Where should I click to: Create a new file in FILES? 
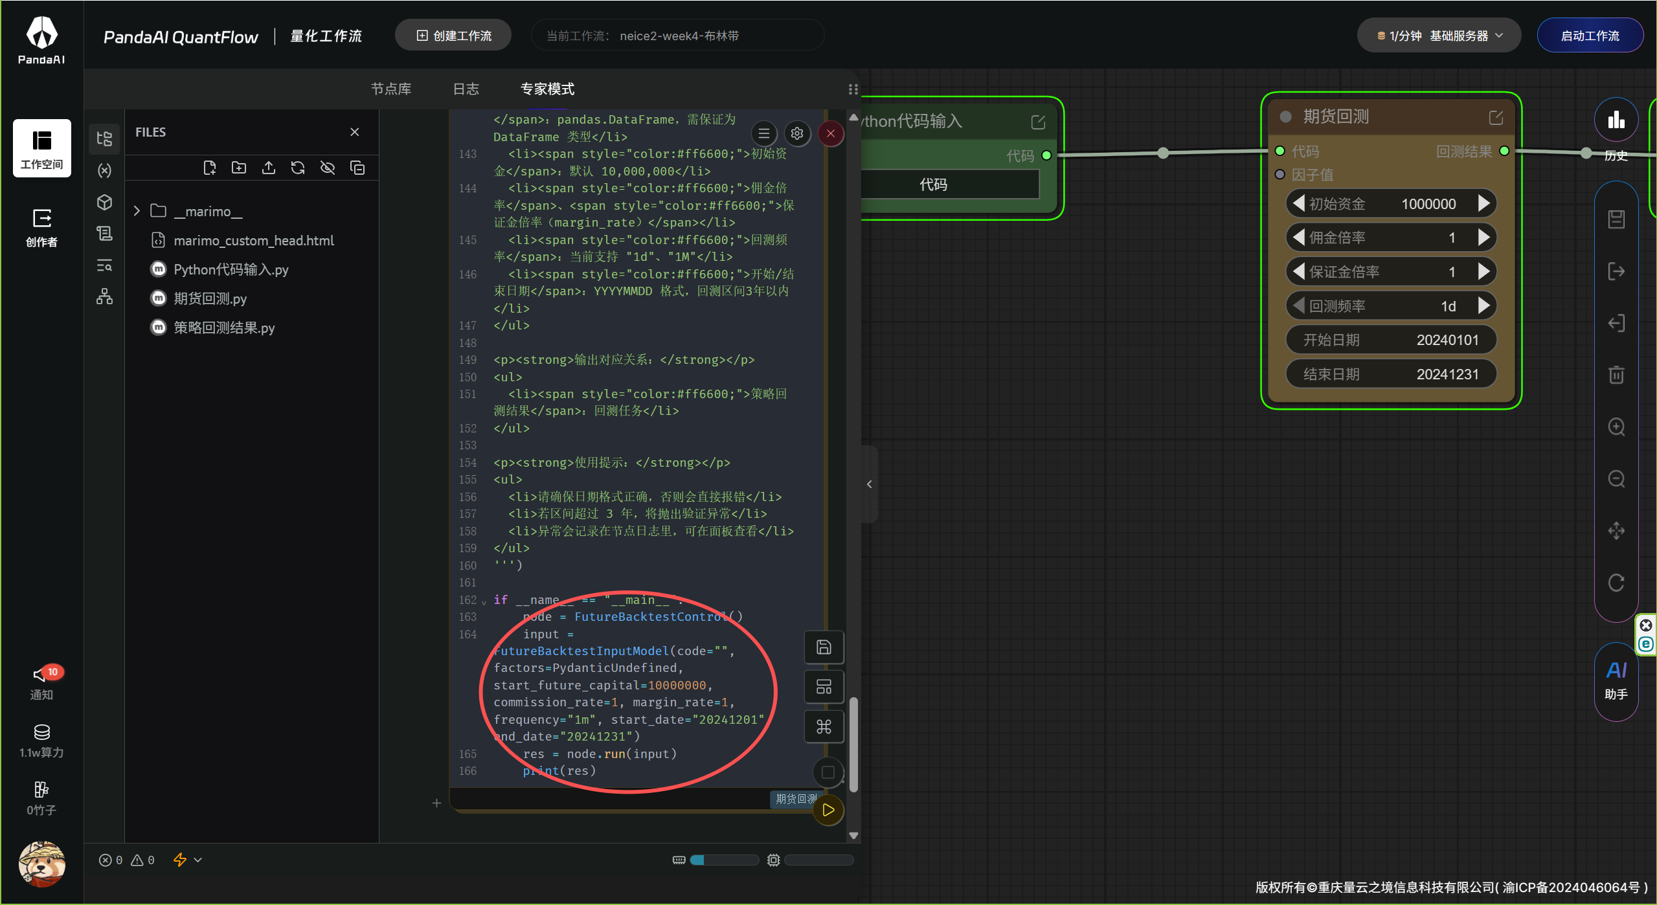[209, 168]
